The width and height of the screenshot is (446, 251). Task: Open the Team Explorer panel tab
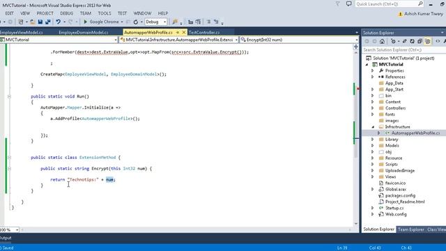[410, 229]
